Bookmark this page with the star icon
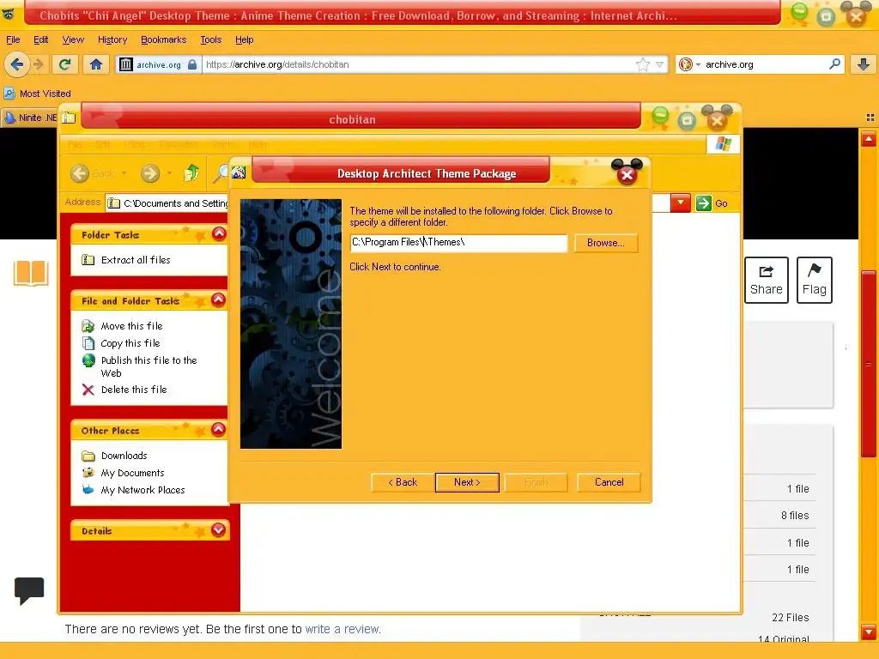Image resolution: width=879 pixels, height=659 pixels. (642, 64)
